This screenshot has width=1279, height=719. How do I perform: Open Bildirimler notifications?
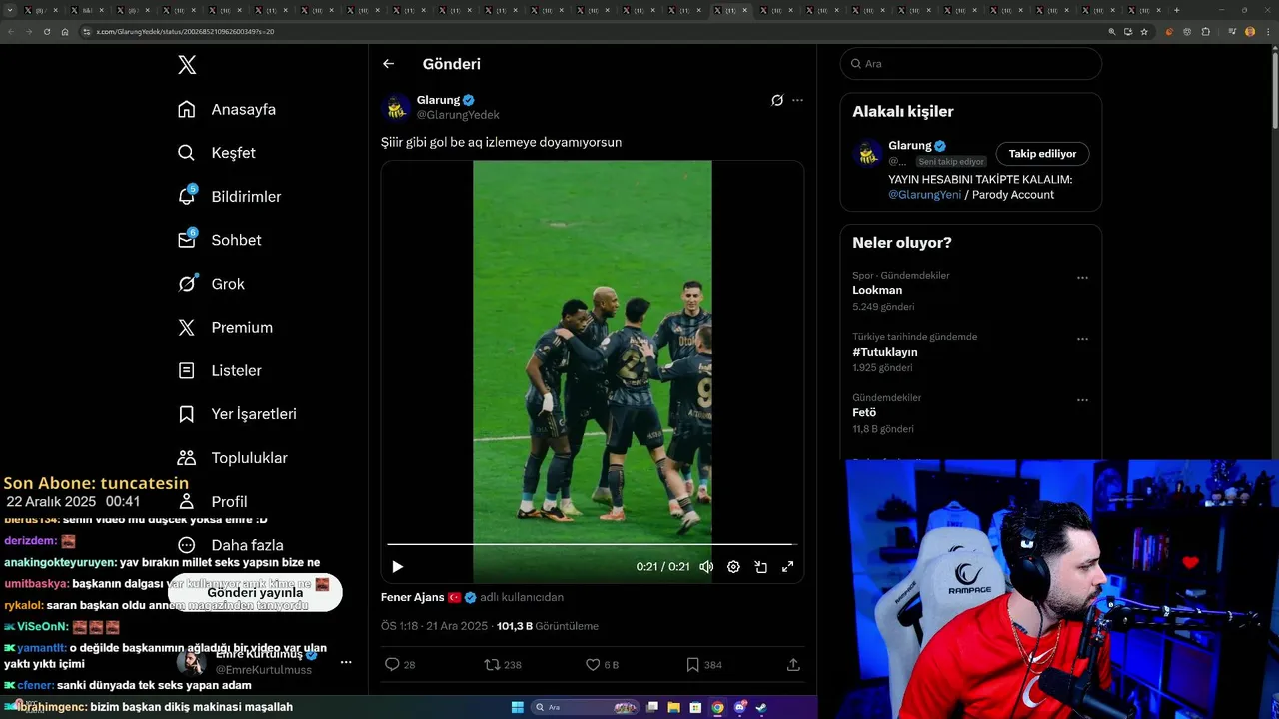tap(229, 197)
